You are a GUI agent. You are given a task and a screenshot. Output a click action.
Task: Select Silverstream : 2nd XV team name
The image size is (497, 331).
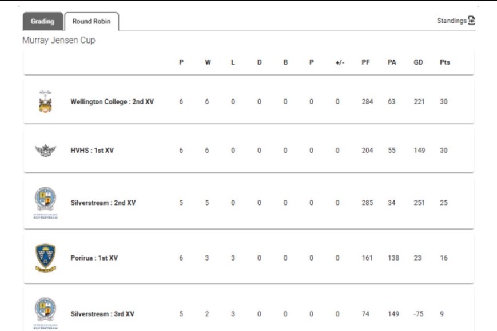(x=103, y=203)
